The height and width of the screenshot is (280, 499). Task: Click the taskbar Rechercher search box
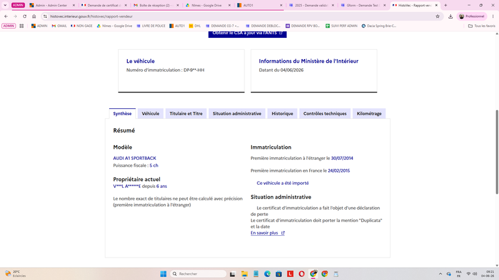[198, 274]
